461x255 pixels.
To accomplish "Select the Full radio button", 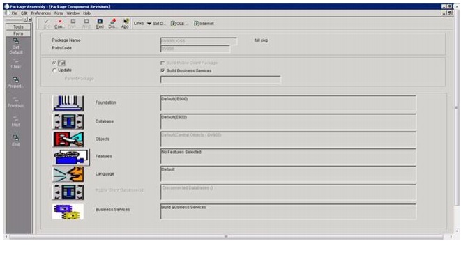I will (x=54, y=63).
